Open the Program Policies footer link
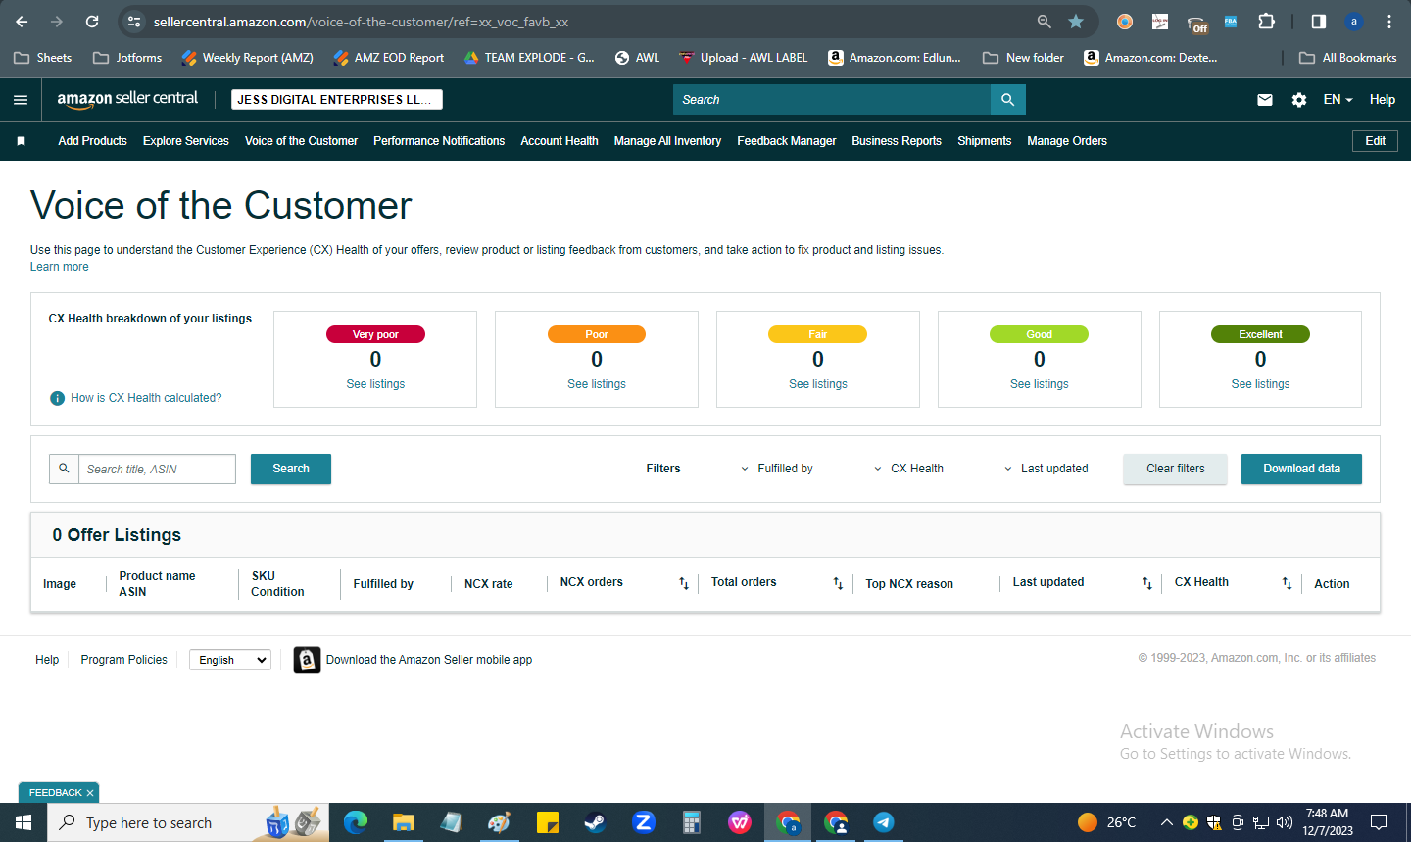Screen dimensions: 1411x842 (x=124, y=660)
